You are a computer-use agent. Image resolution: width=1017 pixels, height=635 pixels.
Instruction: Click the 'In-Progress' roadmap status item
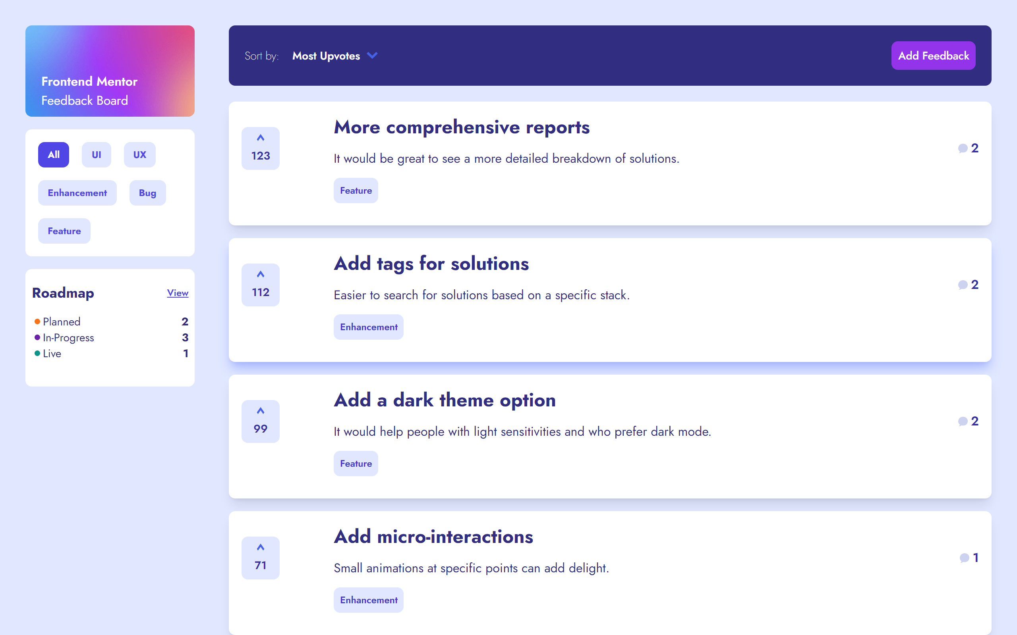(x=68, y=337)
